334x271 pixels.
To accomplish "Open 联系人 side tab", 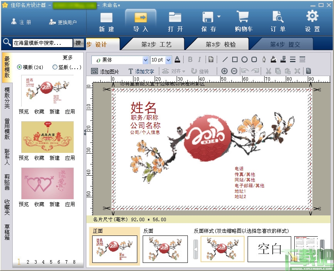I will coord(7,157).
